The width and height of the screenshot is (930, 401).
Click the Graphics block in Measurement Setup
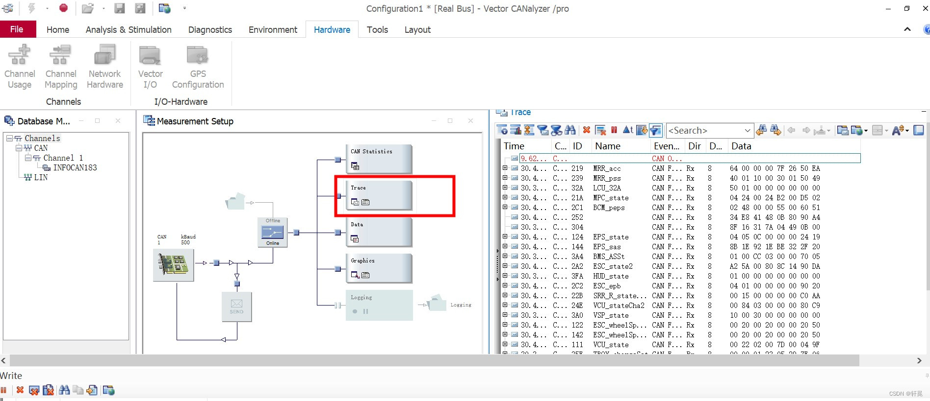tap(379, 268)
